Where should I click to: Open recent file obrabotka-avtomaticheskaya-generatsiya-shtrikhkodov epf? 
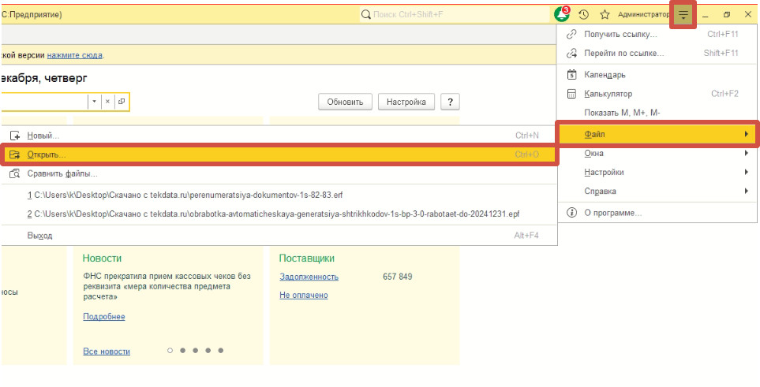[x=279, y=214]
